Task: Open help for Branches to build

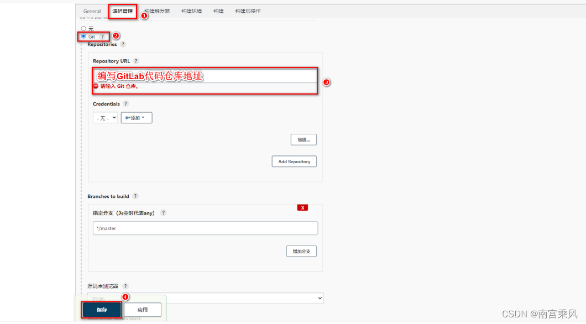Action: pyautogui.click(x=135, y=196)
